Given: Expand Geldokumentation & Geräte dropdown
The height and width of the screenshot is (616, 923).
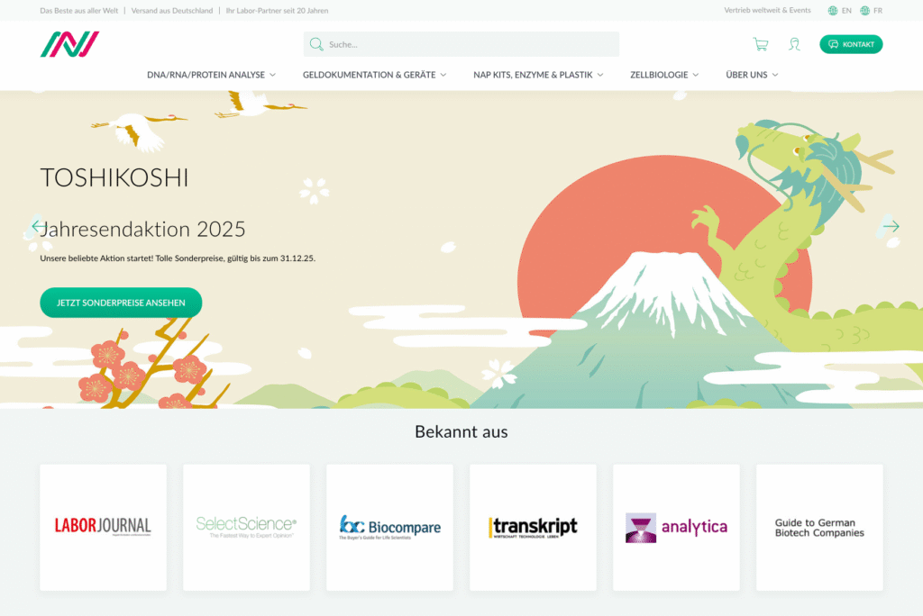Looking at the screenshot, I should tap(374, 75).
